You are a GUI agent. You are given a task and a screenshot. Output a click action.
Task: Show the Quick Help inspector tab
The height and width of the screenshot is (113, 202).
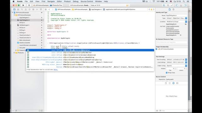pyautogui.click(x=173, y=9)
